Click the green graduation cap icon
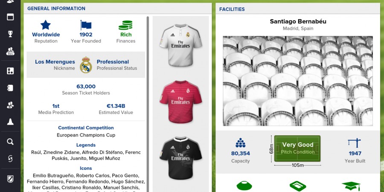The image size is (384, 192). tap(351, 186)
